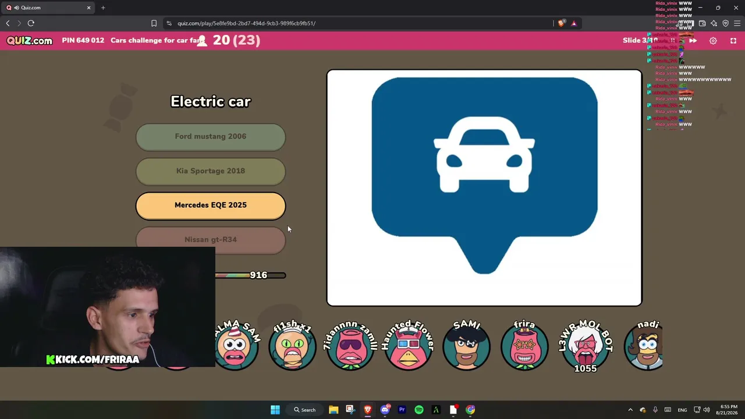The height and width of the screenshot is (419, 745).
Task: Click the player count icon
Action: [x=202, y=41]
